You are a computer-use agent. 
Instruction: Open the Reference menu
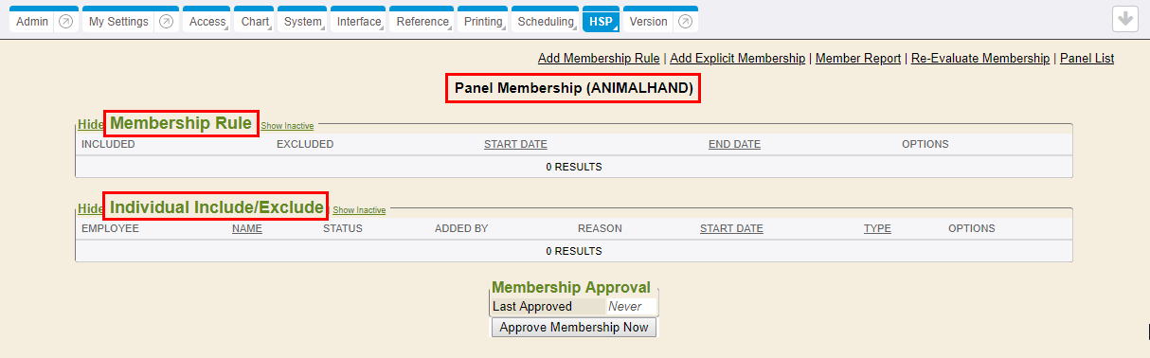click(422, 21)
